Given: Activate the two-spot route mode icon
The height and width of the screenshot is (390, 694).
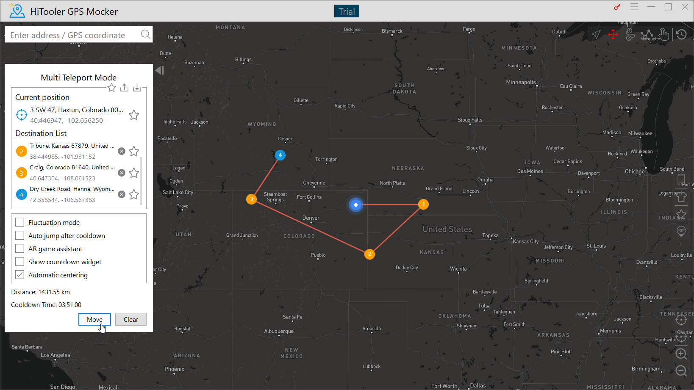Looking at the screenshot, I should [630, 34].
